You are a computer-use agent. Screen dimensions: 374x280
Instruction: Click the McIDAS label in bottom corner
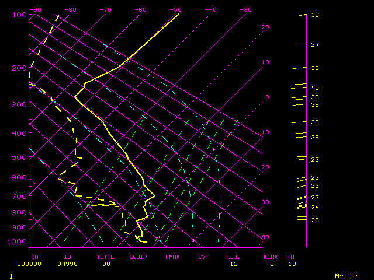[x=347, y=275]
